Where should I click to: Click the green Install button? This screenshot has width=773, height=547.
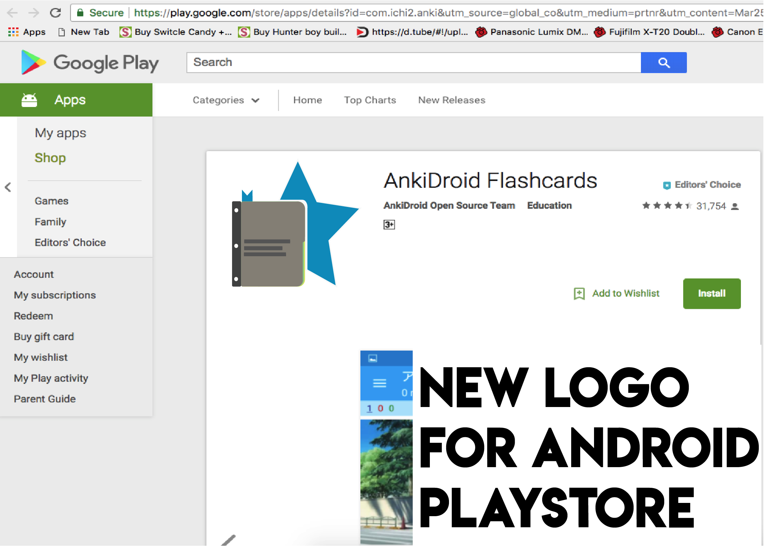pyautogui.click(x=712, y=294)
